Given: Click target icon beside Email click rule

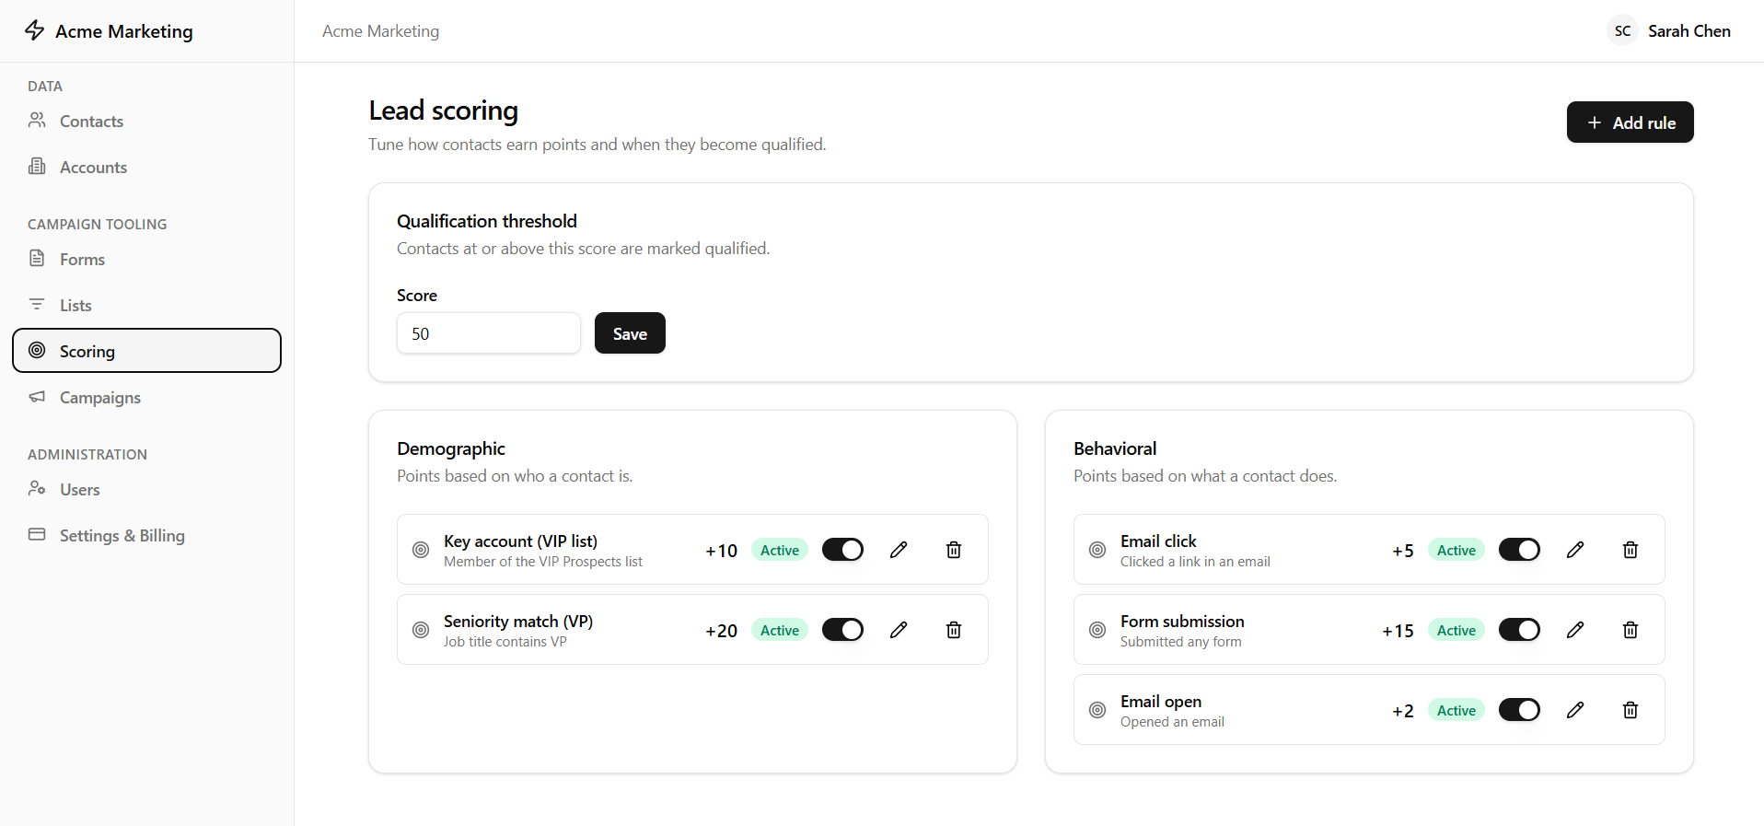Looking at the screenshot, I should pyautogui.click(x=1097, y=550).
